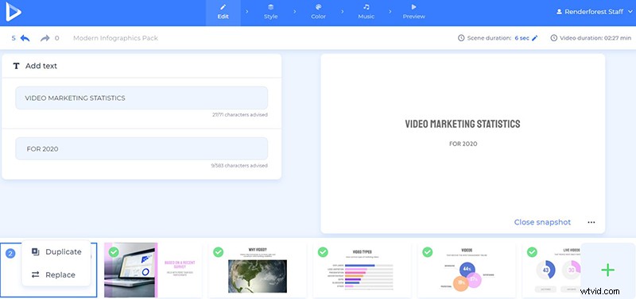Viewport: 636px width, 299px height.
Task: Edit scene duration with pencil icon
Action: (x=534, y=38)
